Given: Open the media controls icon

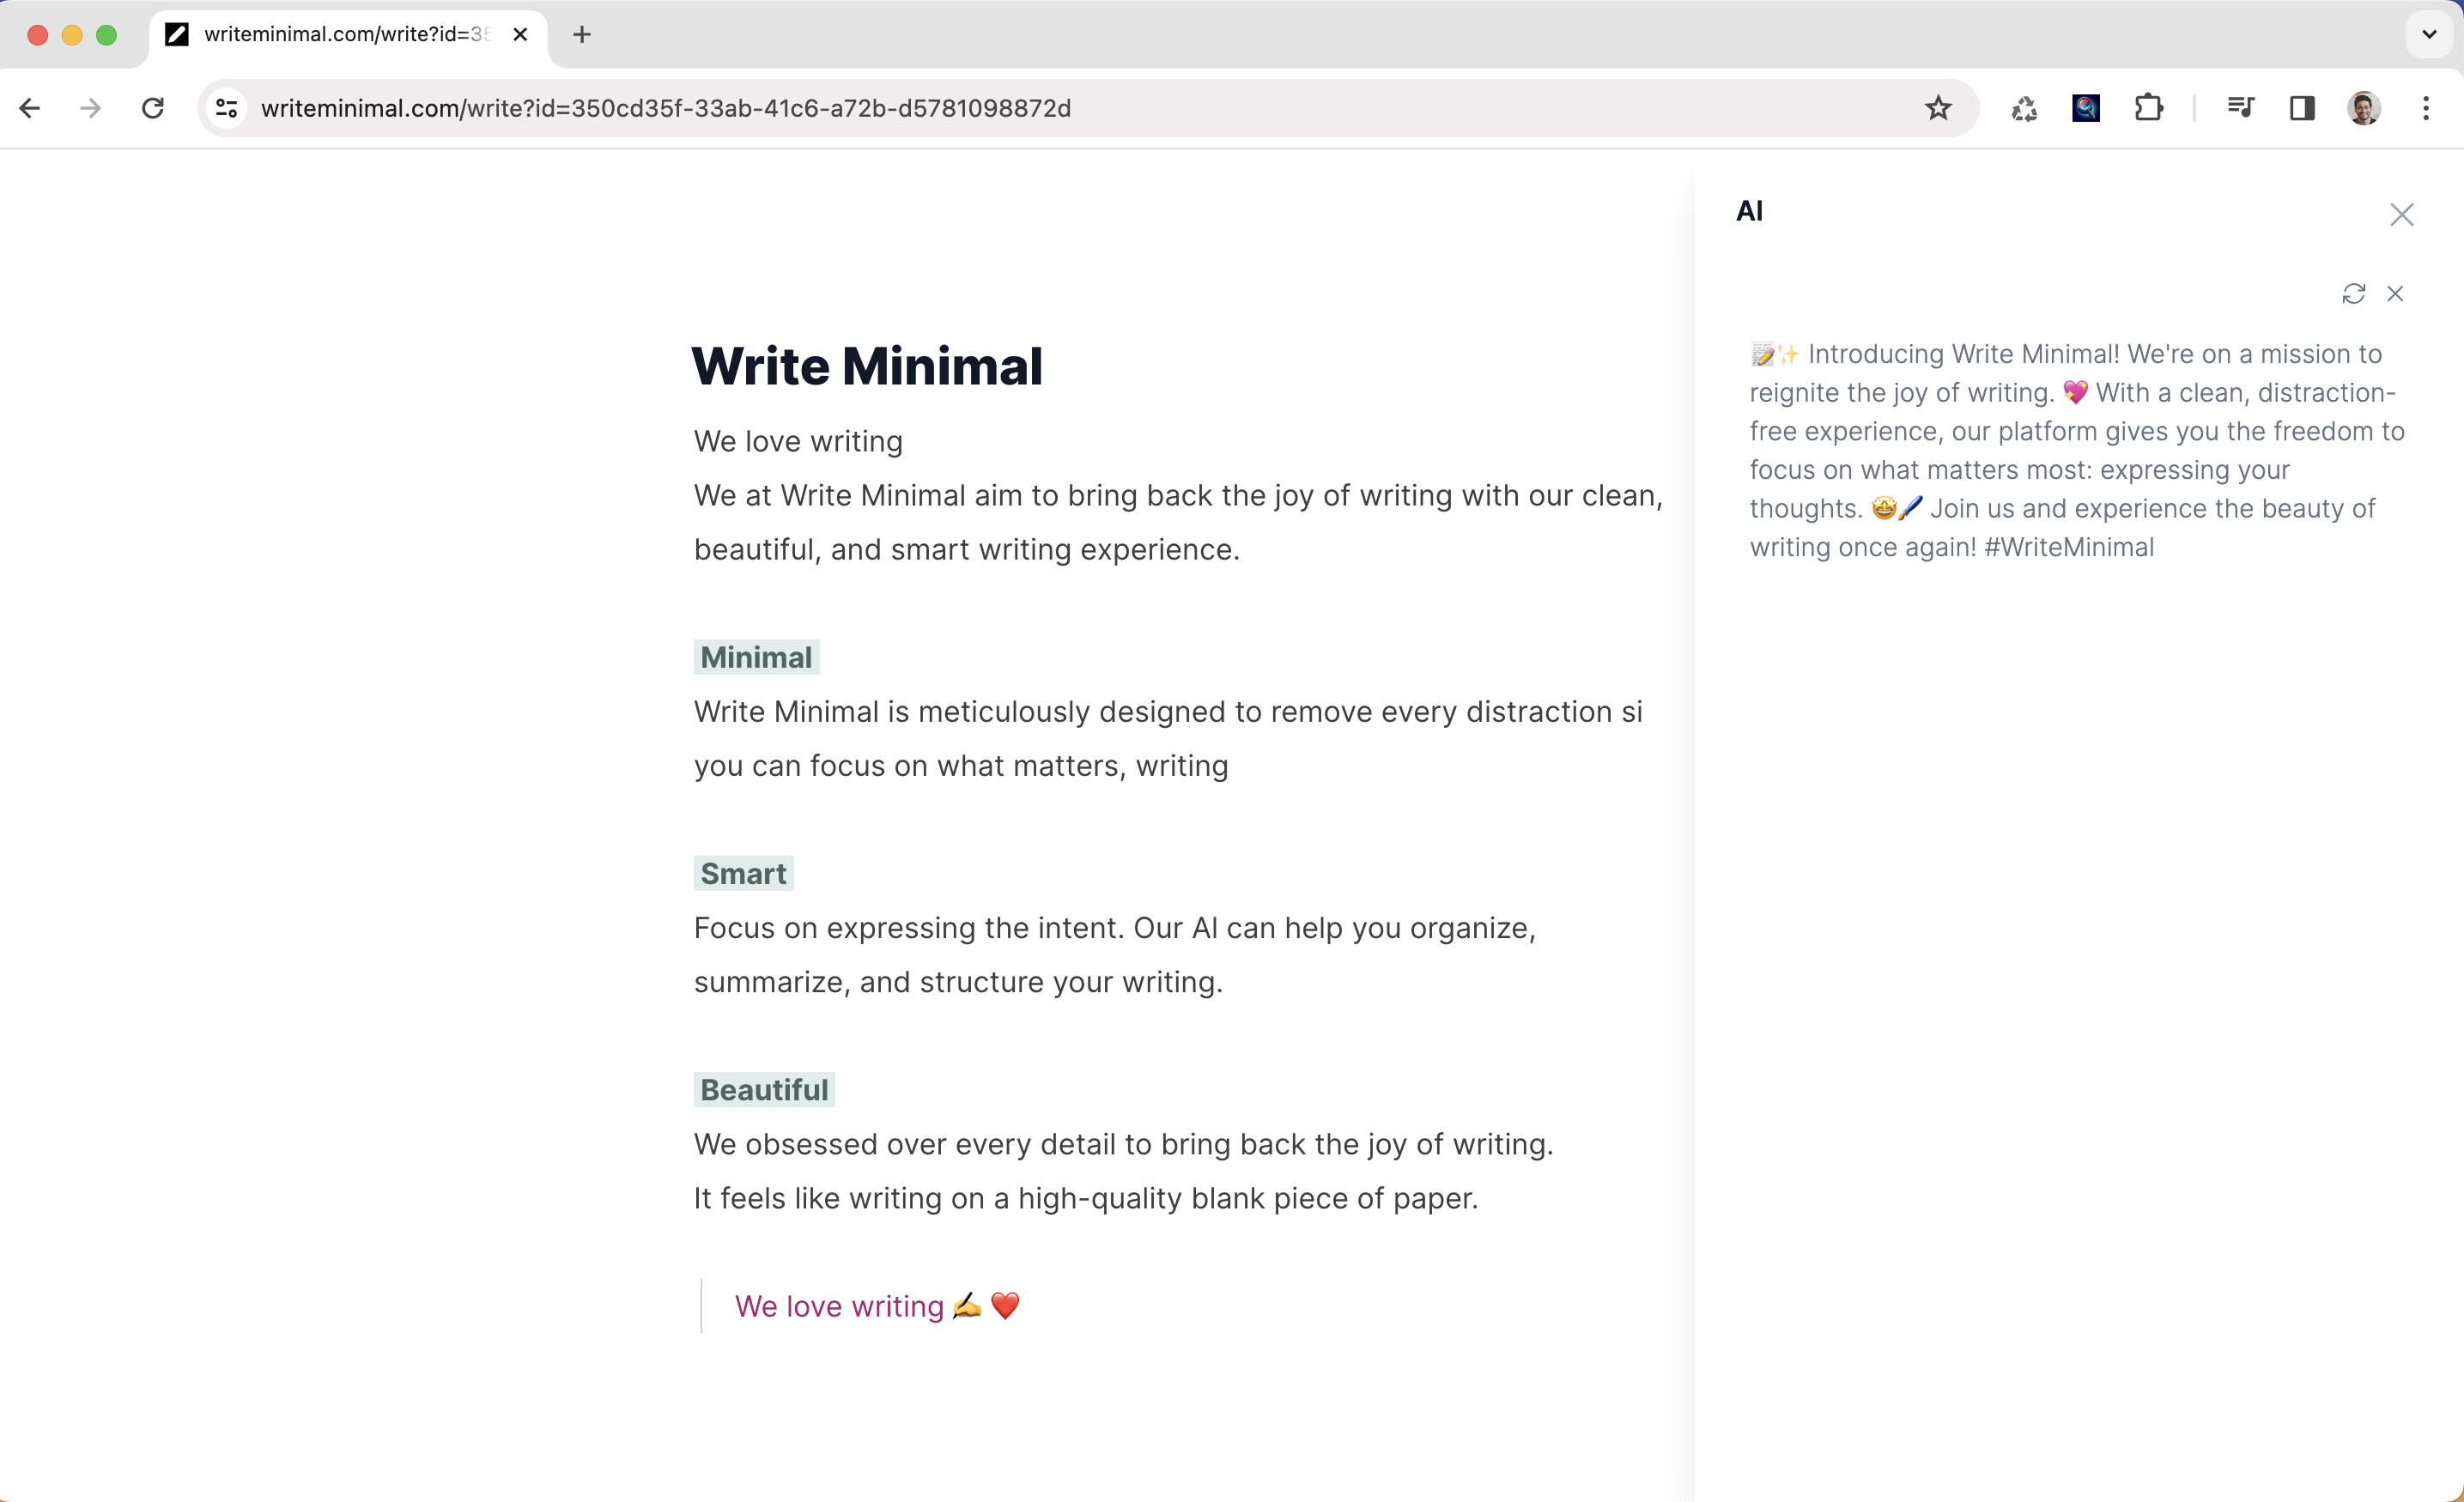Looking at the screenshot, I should point(2240,108).
